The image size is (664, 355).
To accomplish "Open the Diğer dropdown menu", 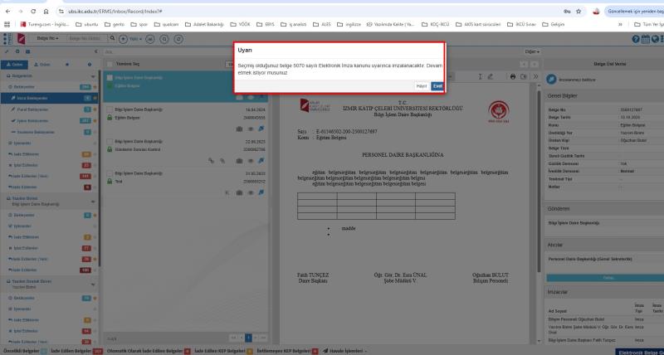I will coord(532,51).
